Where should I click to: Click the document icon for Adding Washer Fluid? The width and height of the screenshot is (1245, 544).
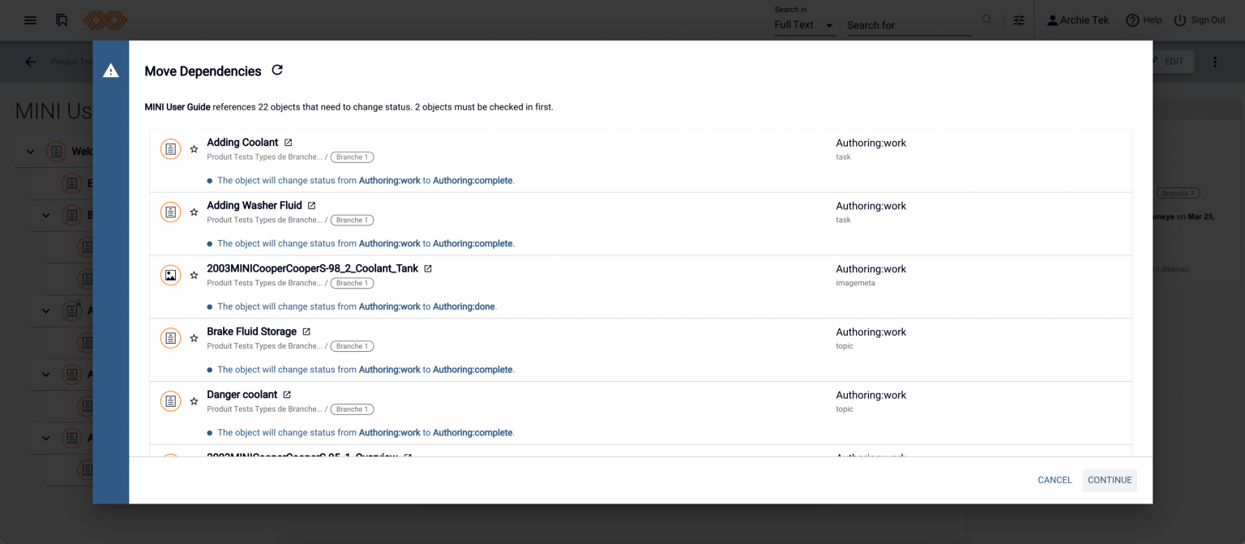170,212
